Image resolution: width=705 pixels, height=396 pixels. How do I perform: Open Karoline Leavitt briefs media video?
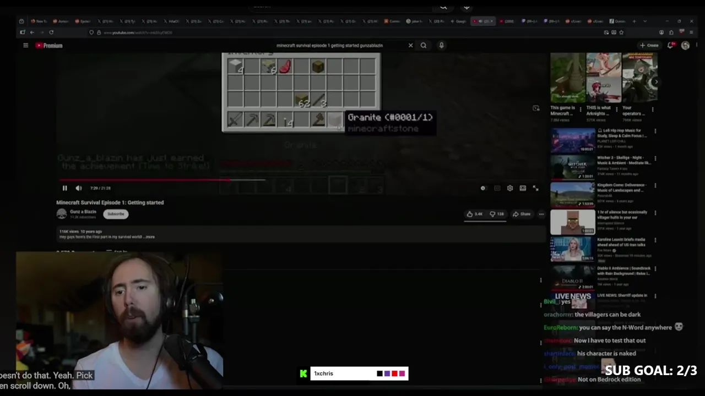tap(573, 250)
